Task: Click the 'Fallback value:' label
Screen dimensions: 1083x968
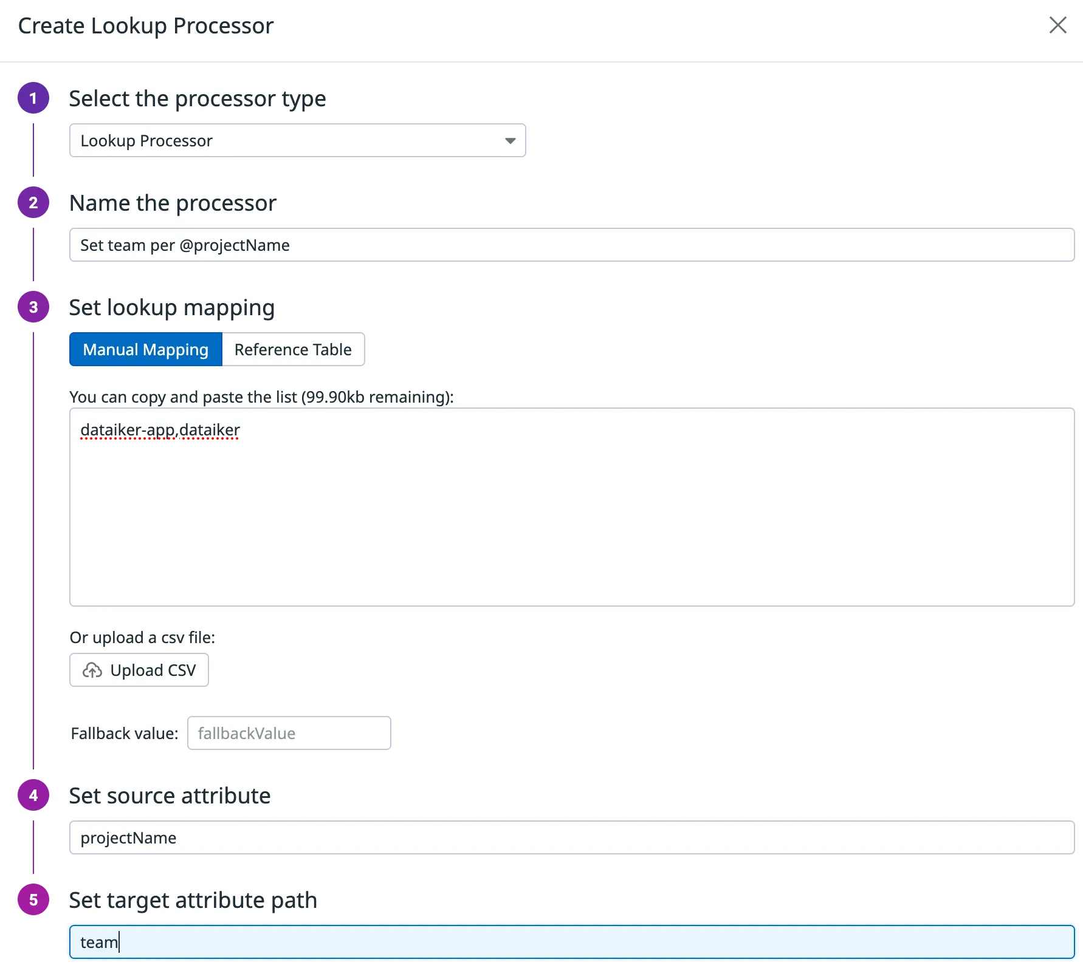Action: point(125,734)
